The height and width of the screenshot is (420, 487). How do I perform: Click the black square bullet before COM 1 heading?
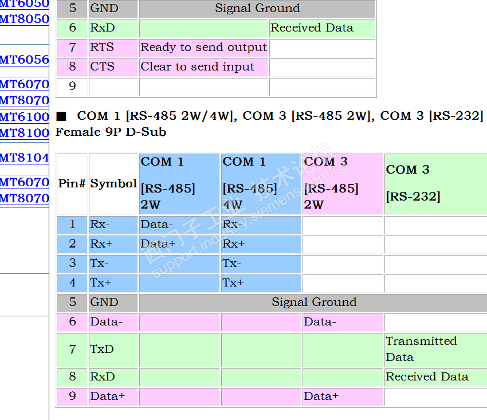pyautogui.click(x=61, y=116)
